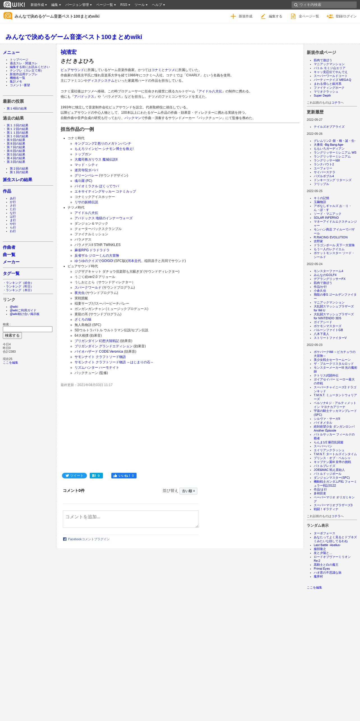Open 麻雀RPG ドラドラドラ link
360x721 pixels.
tap(92, 250)
